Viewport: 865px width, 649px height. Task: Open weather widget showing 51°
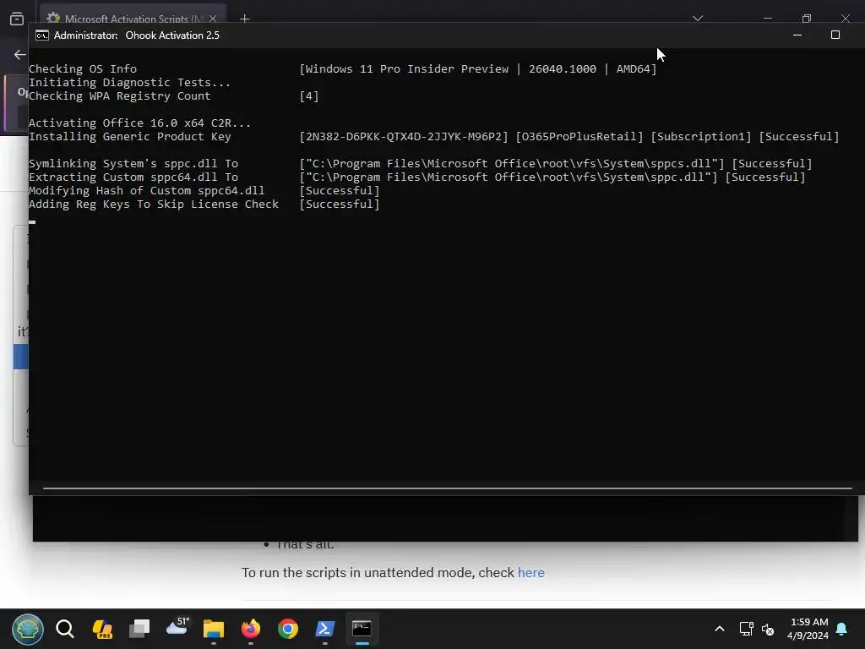point(177,627)
